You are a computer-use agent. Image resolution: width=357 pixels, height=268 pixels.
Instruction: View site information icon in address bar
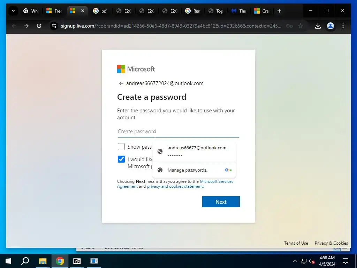point(54,26)
